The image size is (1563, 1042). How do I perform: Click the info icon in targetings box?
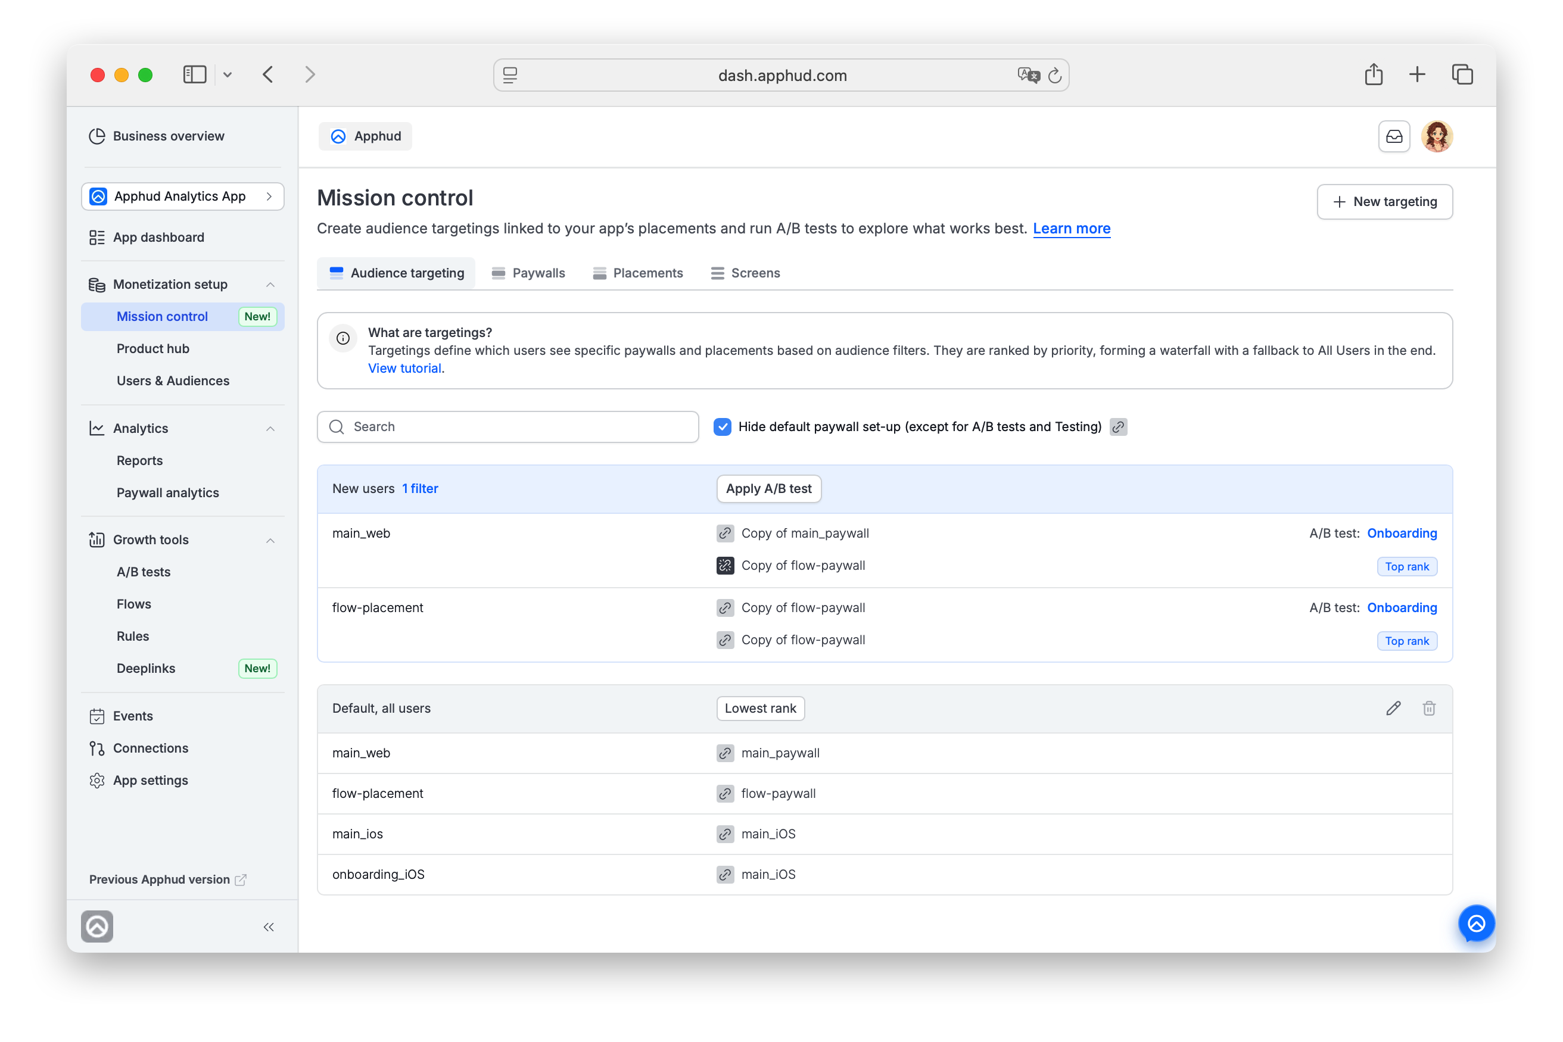click(x=343, y=338)
